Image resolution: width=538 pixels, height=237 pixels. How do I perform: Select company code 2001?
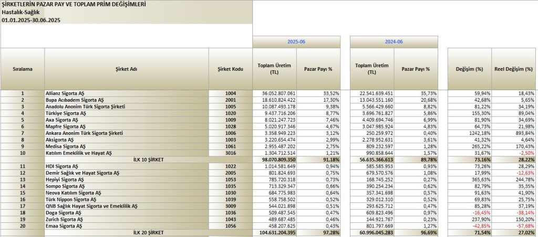point(231,100)
